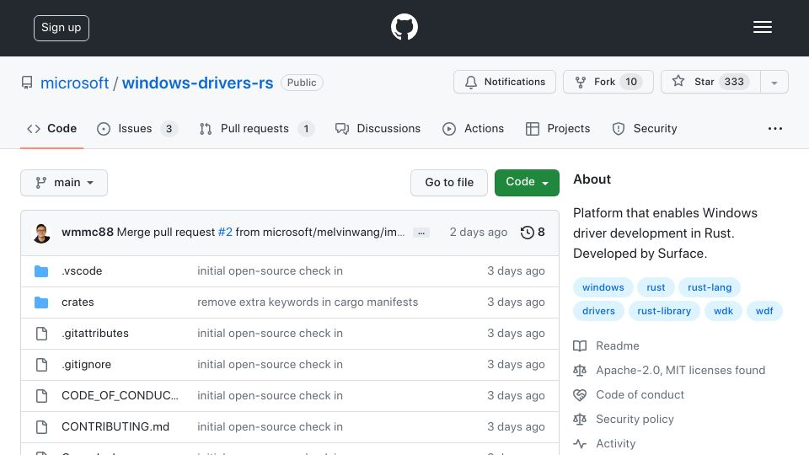Open the Pull requests tab
809x455 pixels.
pyautogui.click(x=256, y=128)
